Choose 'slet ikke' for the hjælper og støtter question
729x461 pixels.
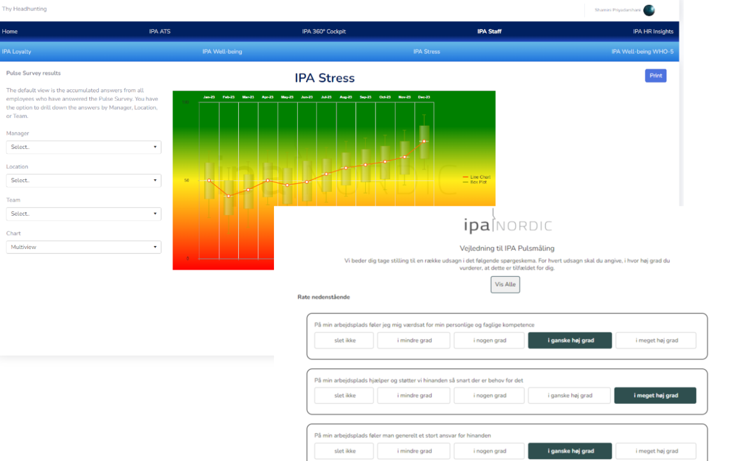point(344,395)
